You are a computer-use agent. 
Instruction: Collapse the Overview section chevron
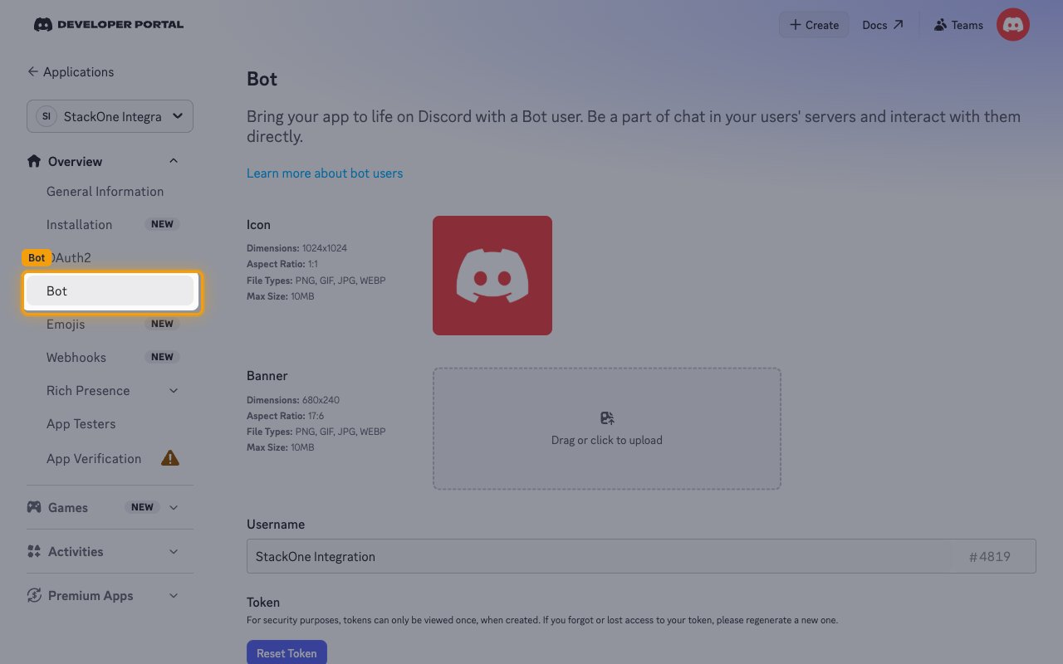(x=174, y=161)
